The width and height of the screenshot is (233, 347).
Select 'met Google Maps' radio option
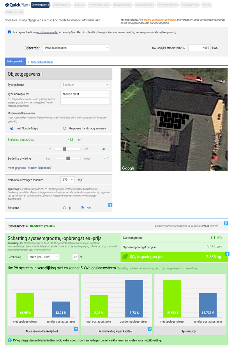click(12, 128)
